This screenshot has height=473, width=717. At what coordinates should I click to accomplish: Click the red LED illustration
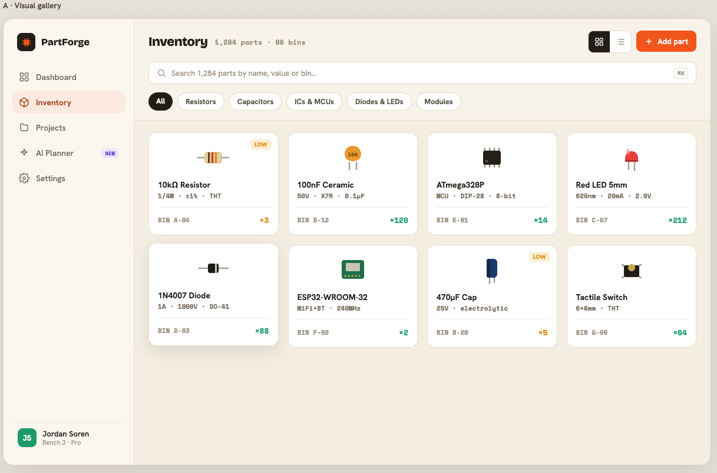click(x=631, y=159)
